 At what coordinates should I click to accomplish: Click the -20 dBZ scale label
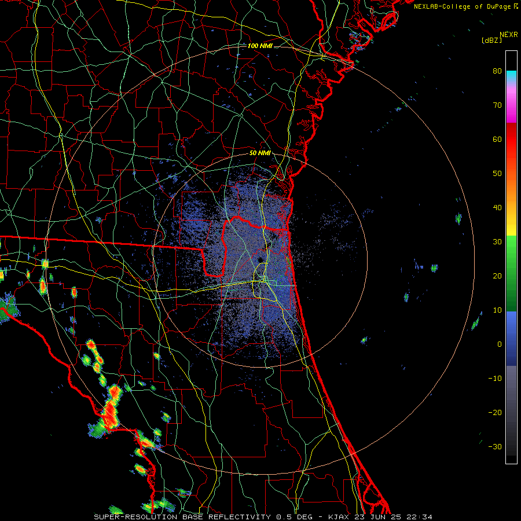(495, 412)
